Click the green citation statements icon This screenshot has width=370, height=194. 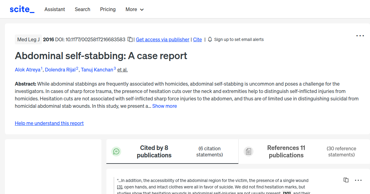tap(116, 151)
